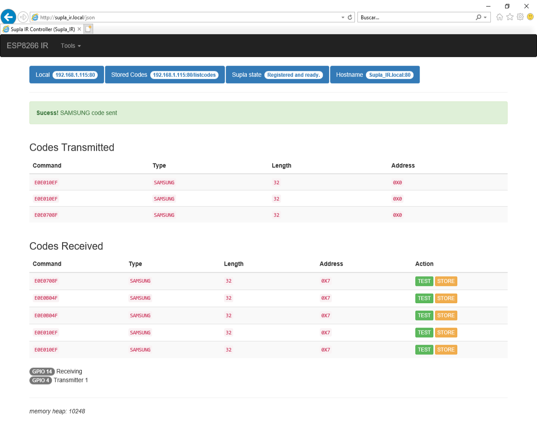The image size is (537, 430).
Task: Click the Codes Transmitted heading
Action: 72,147
